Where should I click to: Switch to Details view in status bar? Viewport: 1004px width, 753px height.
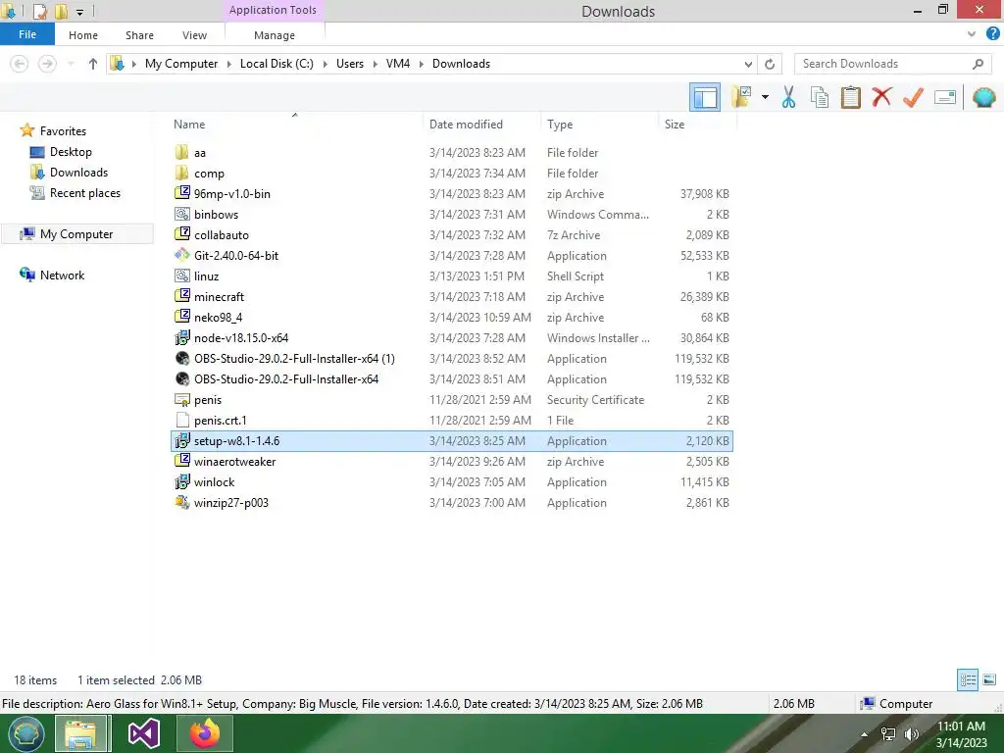coord(968,679)
